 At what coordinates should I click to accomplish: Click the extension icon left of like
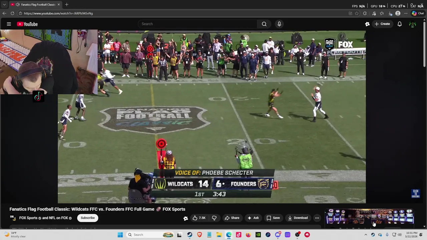(185, 218)
